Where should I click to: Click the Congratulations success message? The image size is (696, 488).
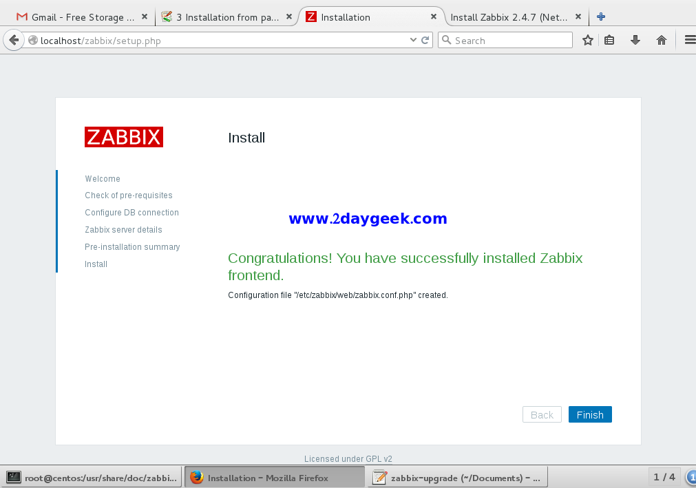(x=405, y=266)
